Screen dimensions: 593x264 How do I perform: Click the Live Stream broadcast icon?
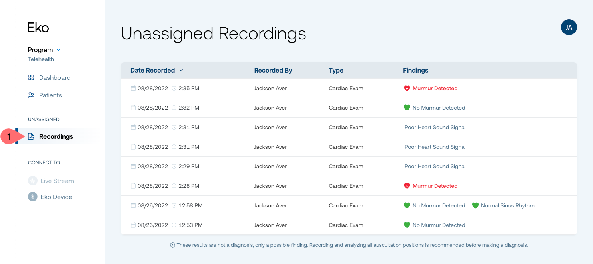pyautogui.click(x=32, y=181)
